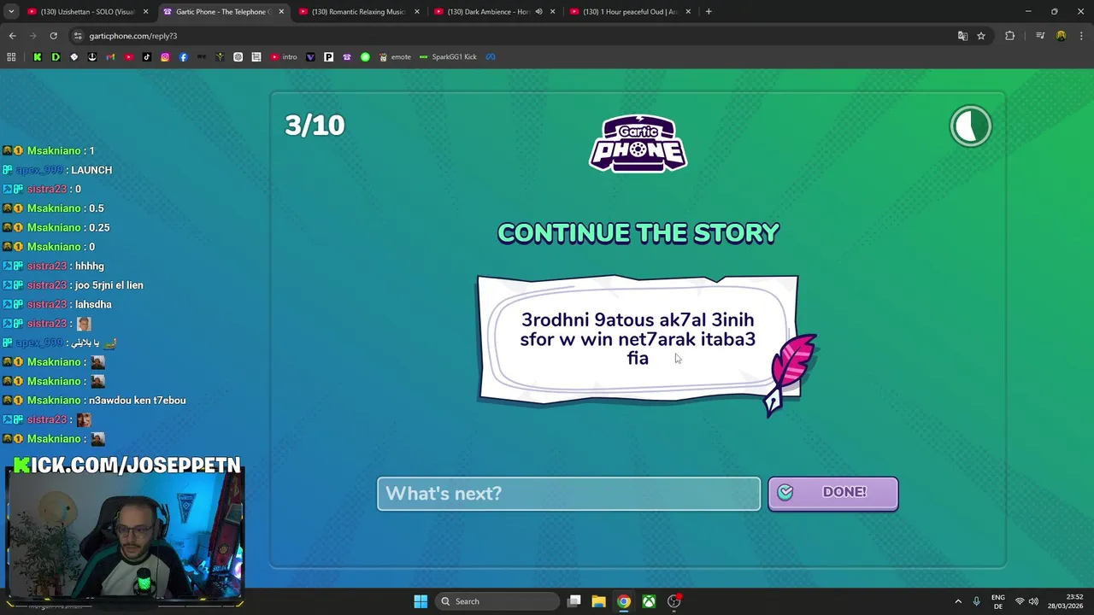Screen dimensions: 1094x615
Task: Open the SparkGG1 Kick bookmark
Action: pos(448,57)
